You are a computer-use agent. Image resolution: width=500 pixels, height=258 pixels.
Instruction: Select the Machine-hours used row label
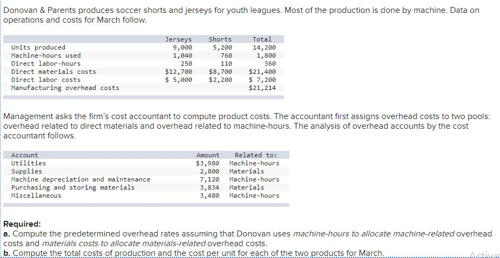pyautogui.click(x=46, y=55)
